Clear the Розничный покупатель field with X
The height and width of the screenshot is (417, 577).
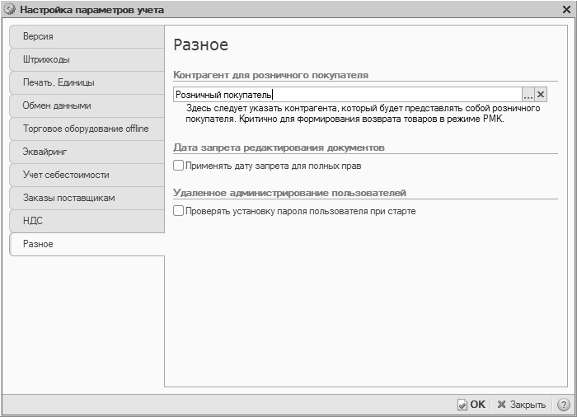541,95
